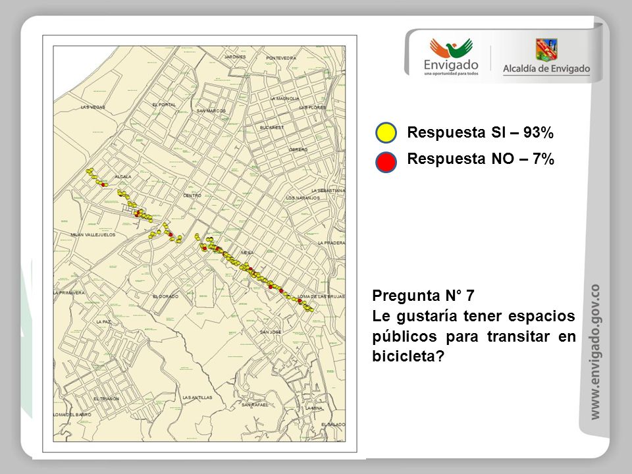
Task: Select the LOMA DE LAS BRUJAS label
Action: click(321, 296)
